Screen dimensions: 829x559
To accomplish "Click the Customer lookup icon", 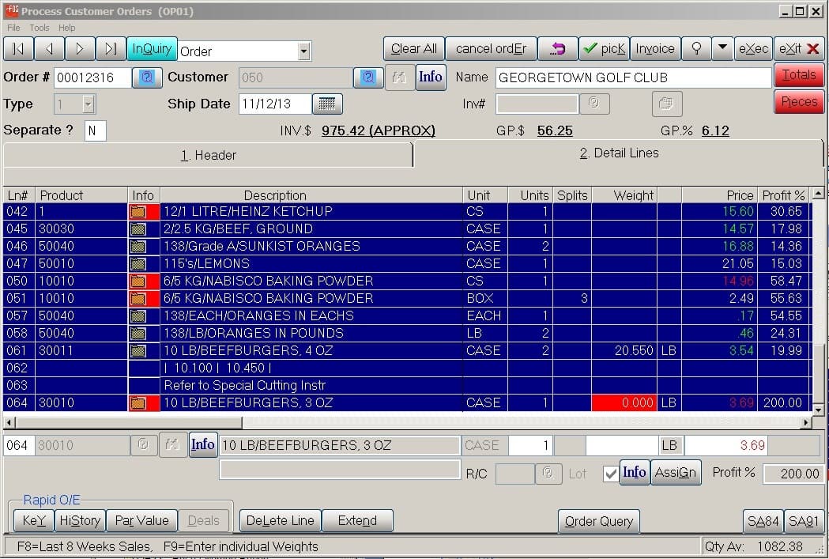I will 368,77.
